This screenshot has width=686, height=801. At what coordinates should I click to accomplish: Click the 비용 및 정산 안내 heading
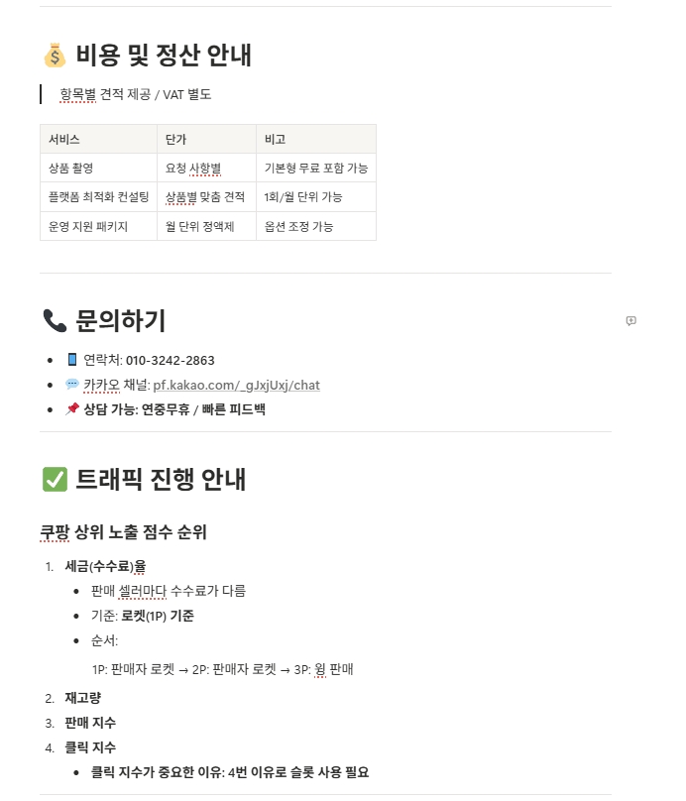tap(164, 56)
